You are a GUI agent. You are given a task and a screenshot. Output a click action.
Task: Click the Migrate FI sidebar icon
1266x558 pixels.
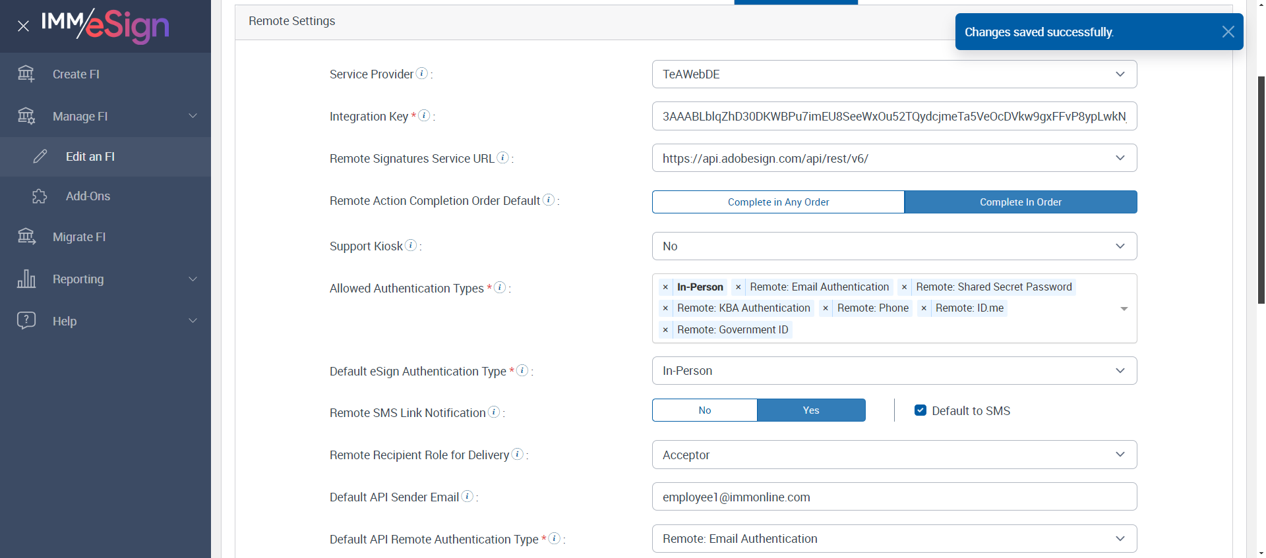26,237
